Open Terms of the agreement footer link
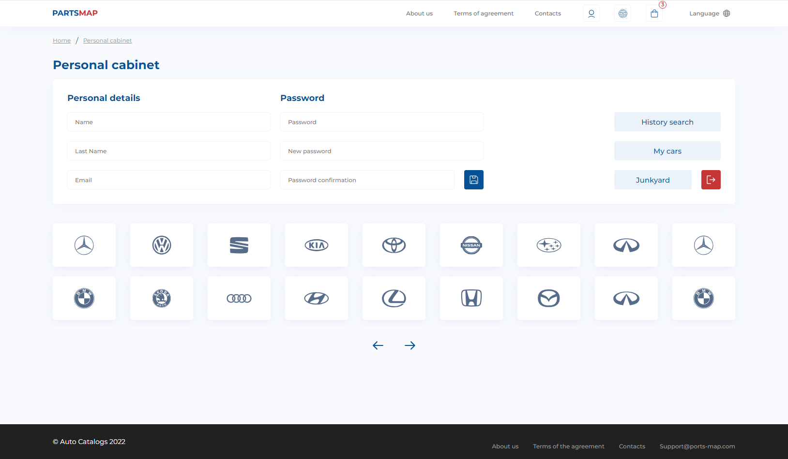Viewport: 788px width, 459px height. (x=569, y=446)
